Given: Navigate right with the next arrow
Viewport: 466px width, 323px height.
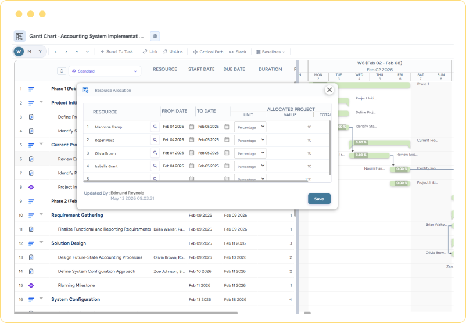Looking at the screenshot, I should pyautogui.click(x=66, y=52).
